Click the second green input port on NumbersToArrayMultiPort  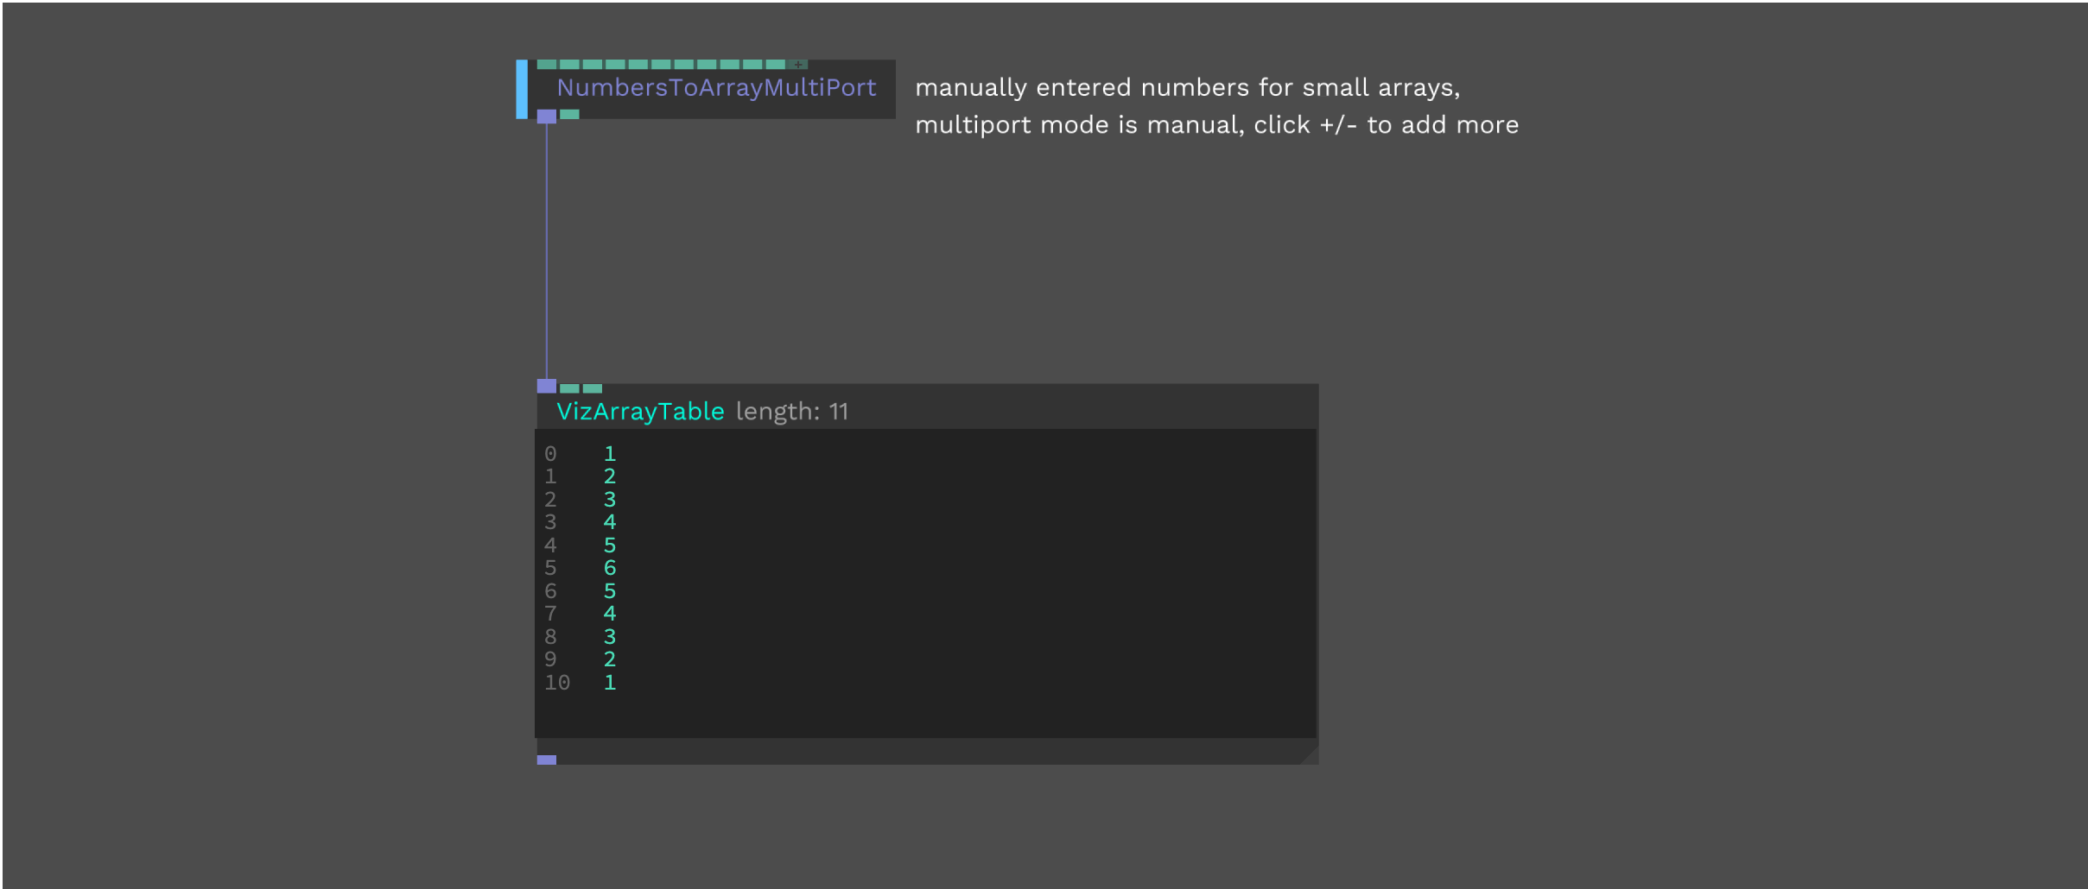point(569,65)
